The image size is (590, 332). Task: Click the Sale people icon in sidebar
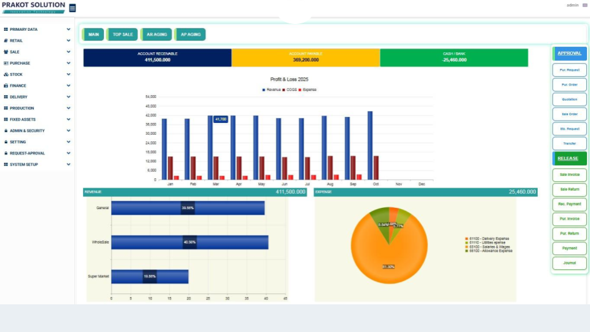coord(6,52)
